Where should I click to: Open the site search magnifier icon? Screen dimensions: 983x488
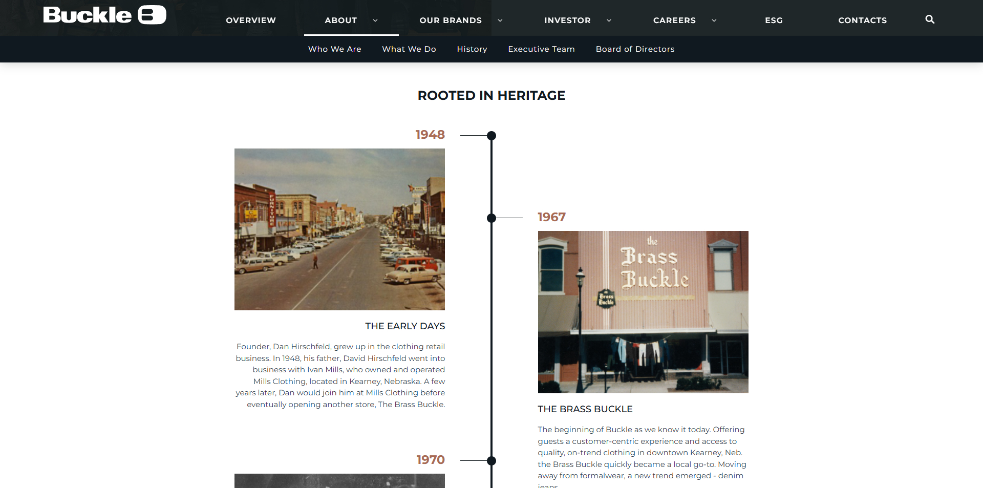pyautogui.click(x=930, y=19)
